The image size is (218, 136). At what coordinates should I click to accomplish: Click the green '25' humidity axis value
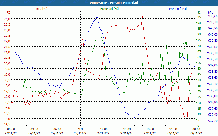[x=199, y=97]
